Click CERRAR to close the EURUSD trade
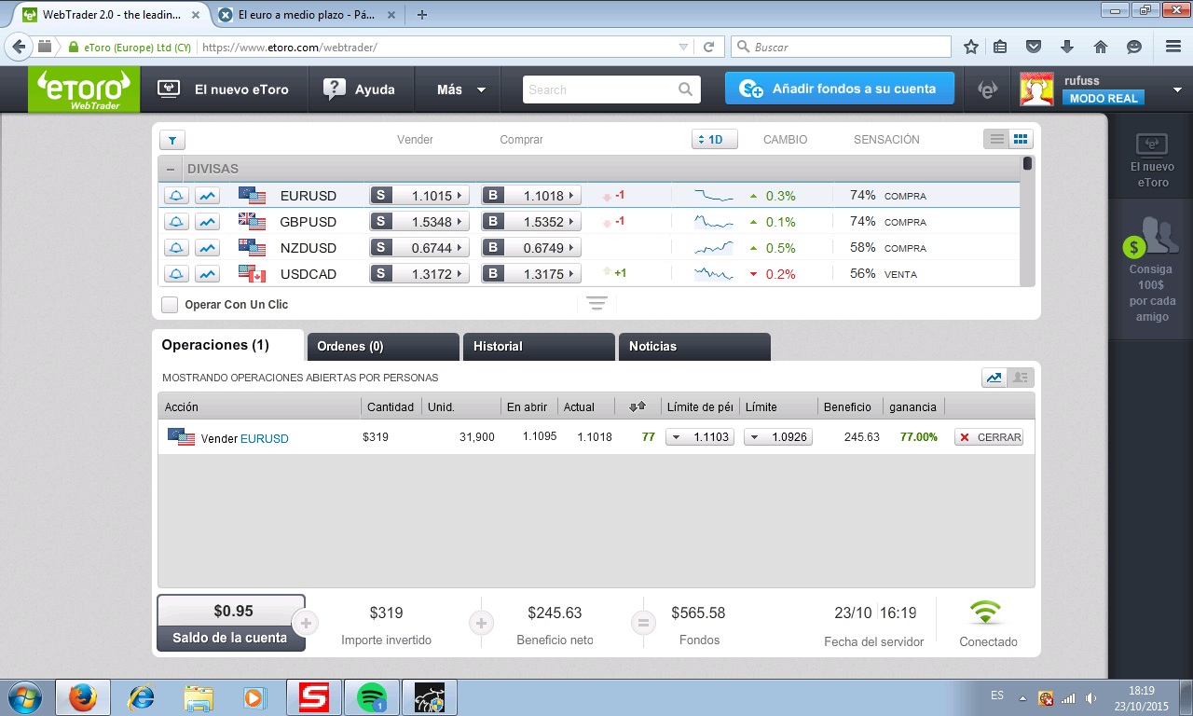Viewport: 1193px width, 716px height. (989, 437)
